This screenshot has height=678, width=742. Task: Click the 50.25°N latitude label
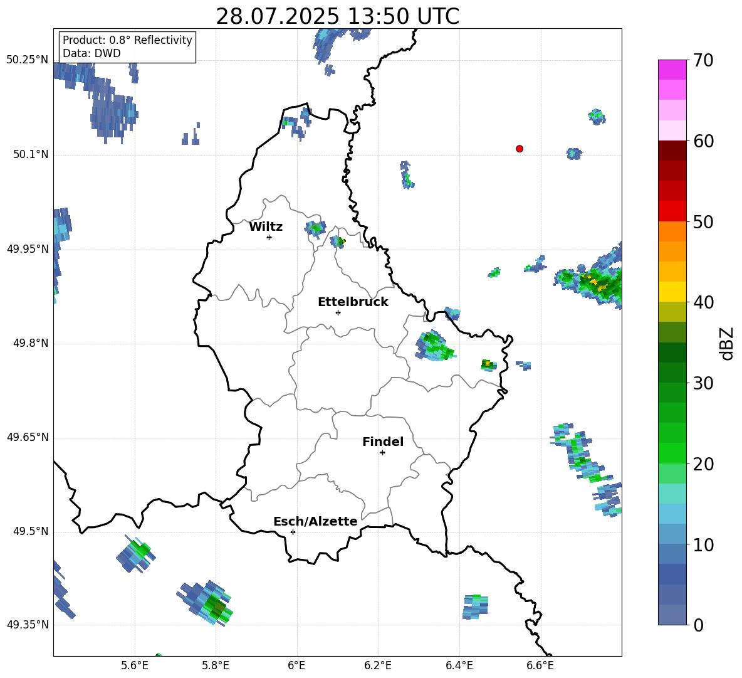click(x=27, y=60)
